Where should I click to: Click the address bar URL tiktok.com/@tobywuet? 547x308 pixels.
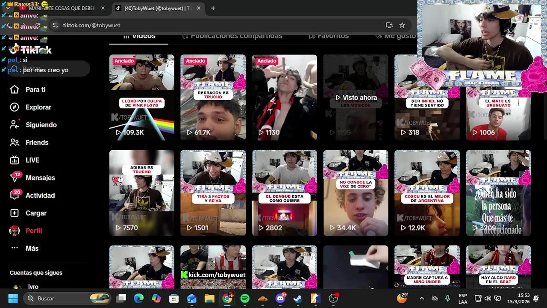pos(91,25)
